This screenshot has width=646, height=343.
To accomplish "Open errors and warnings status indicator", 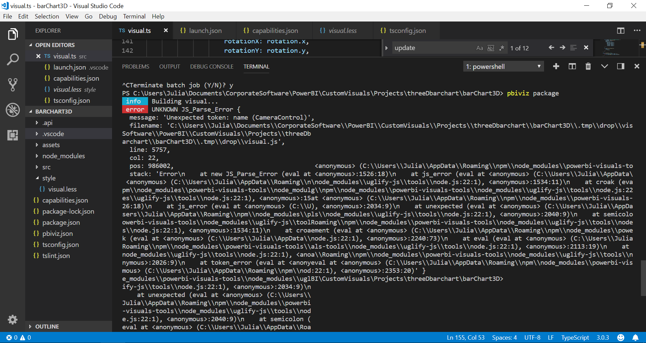I will [19, 338].
